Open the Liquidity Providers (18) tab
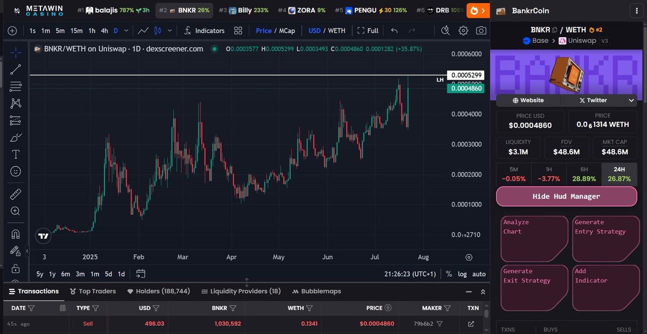647x334 pixels. (x=241, y=291)
